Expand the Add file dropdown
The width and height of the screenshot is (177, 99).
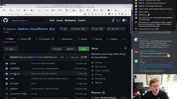(71, 49)
